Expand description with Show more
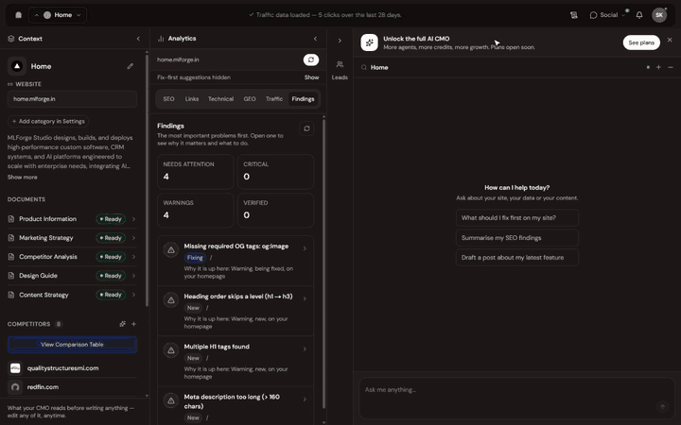Viewport: 681px width, 425px height. tap(22, 177)
